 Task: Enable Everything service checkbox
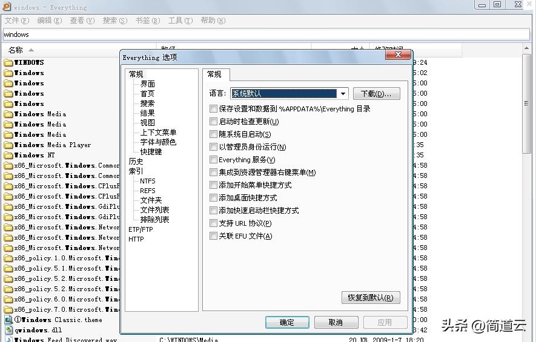tap(213, 160)
